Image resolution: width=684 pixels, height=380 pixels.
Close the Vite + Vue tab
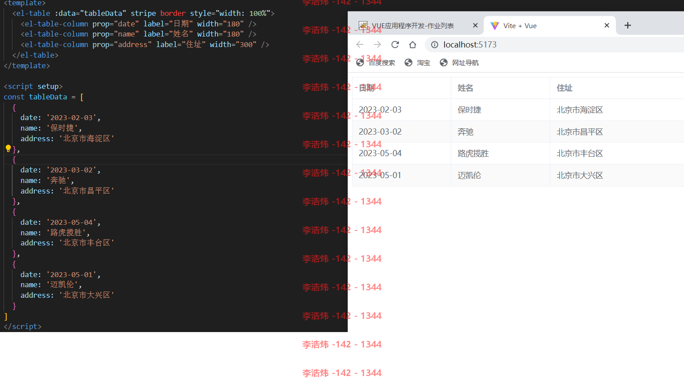[607, 26]
